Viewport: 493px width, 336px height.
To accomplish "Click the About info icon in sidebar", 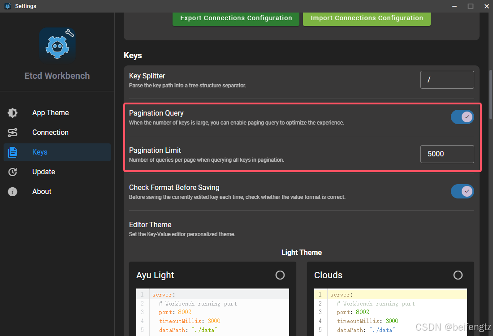I will click(x=13, y=192).
